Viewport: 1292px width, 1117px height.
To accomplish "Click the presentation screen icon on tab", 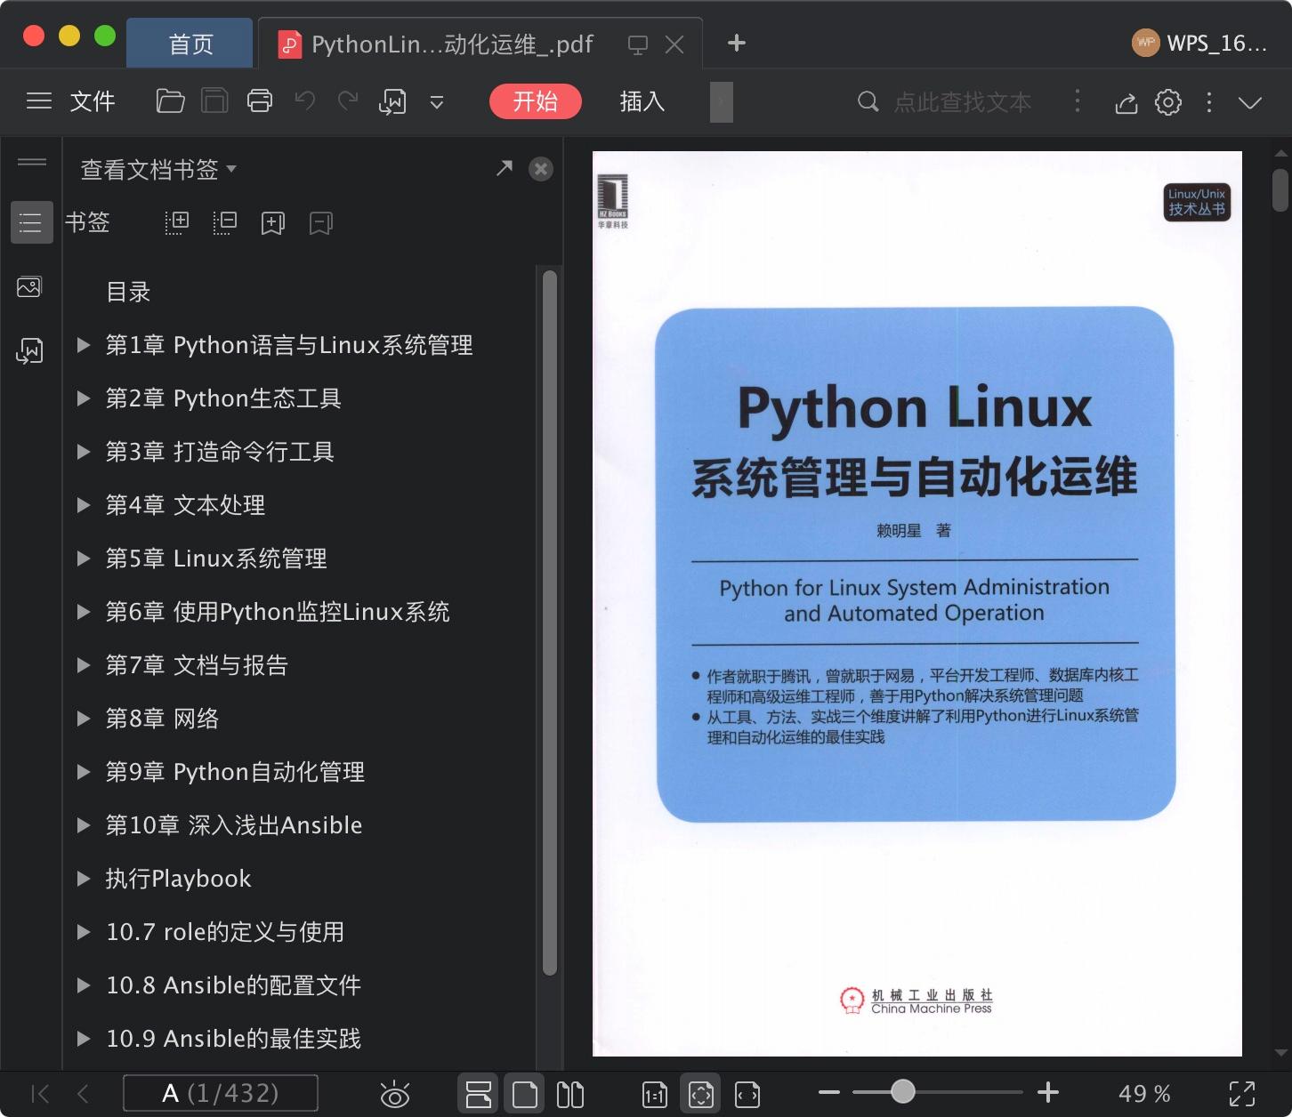I will click(637, 44).
